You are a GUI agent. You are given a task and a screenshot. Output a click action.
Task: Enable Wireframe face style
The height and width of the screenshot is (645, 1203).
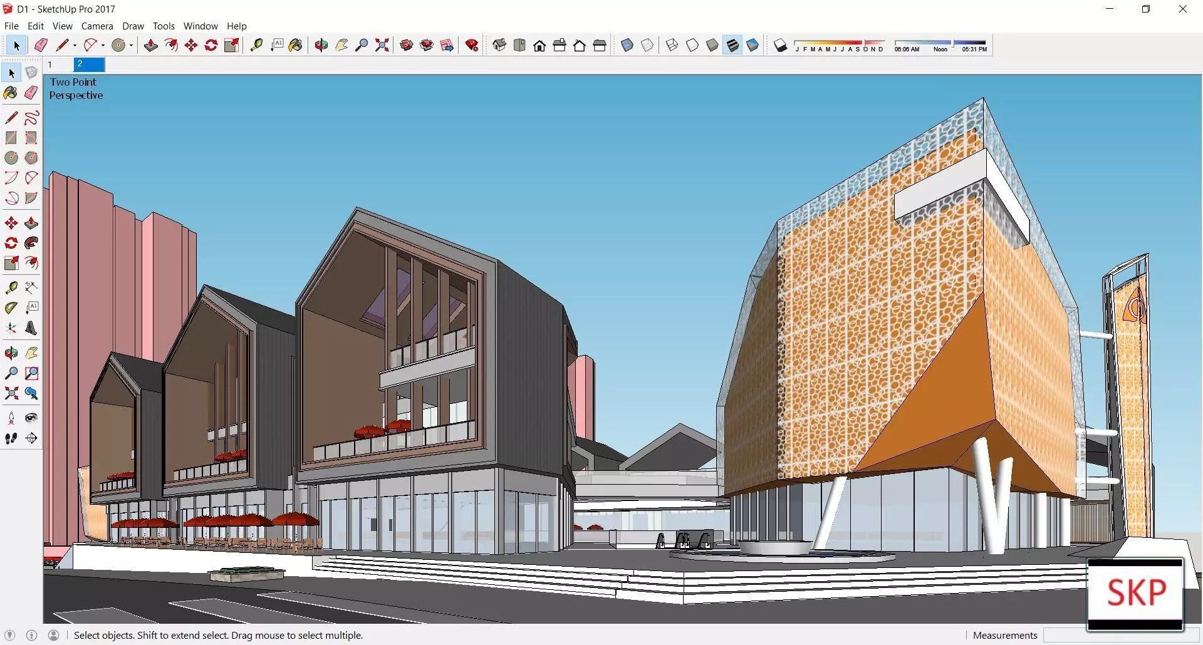[672, 45]
